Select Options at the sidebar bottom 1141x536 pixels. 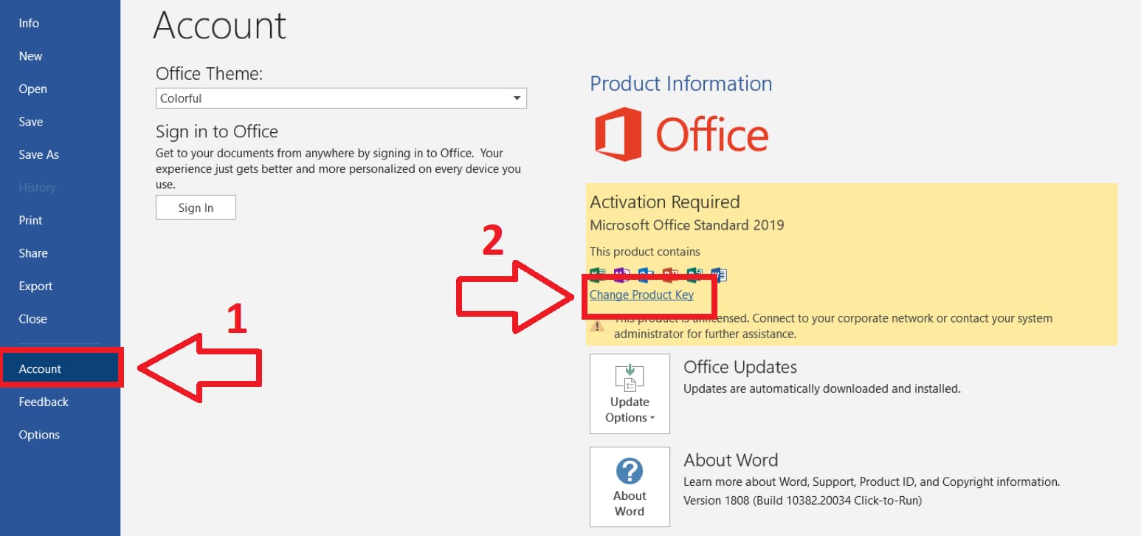click(39, 435)
